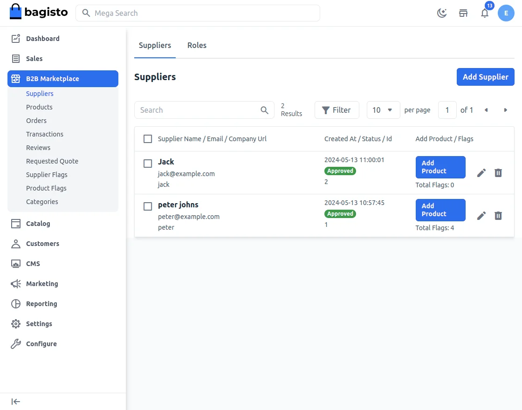Viewport: 522px width, 410px height.
Task: Click the pencil edit icon for Jack
Action: tap(481, 172)
